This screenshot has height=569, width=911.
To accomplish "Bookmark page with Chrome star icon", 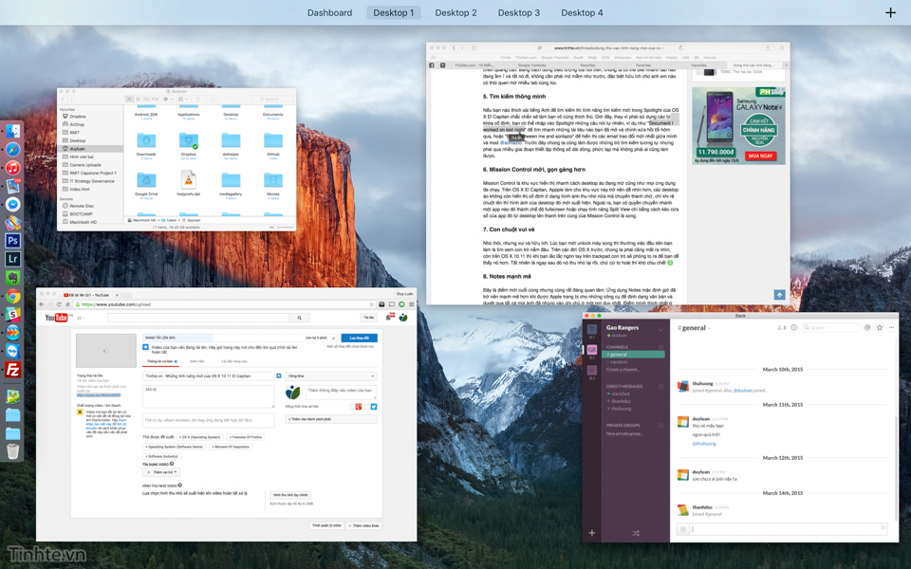I will point(372,304).
